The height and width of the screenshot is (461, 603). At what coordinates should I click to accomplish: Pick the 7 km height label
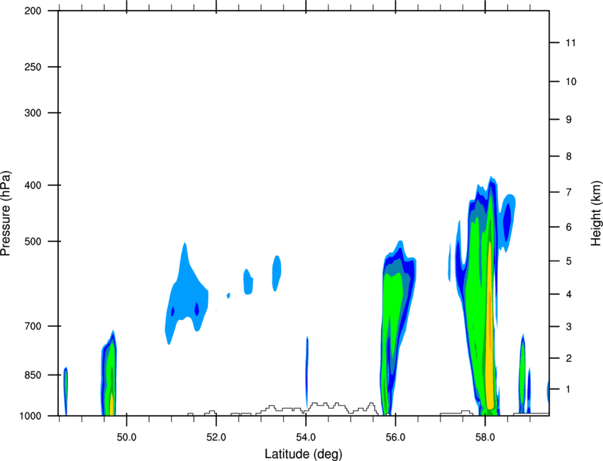[x=568, y=192]
